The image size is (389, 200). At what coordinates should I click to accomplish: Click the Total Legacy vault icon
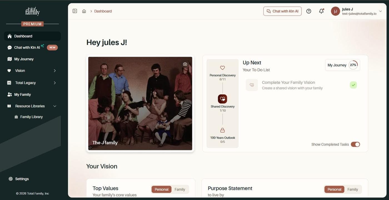click(9, 83)
